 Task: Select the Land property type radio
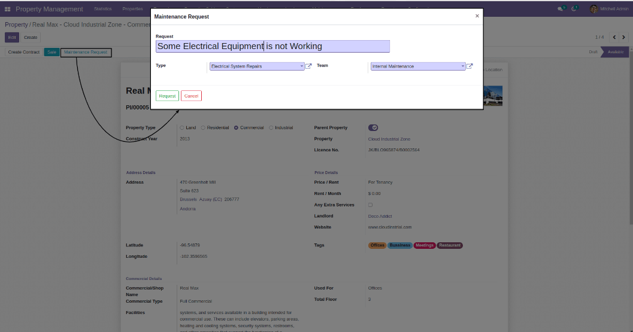(x=182, y=127)
